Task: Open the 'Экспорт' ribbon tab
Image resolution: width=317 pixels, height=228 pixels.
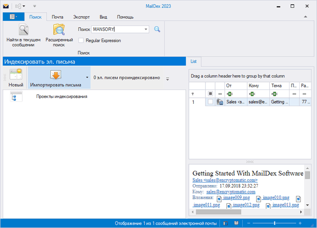Action: [x=81, y=16]
